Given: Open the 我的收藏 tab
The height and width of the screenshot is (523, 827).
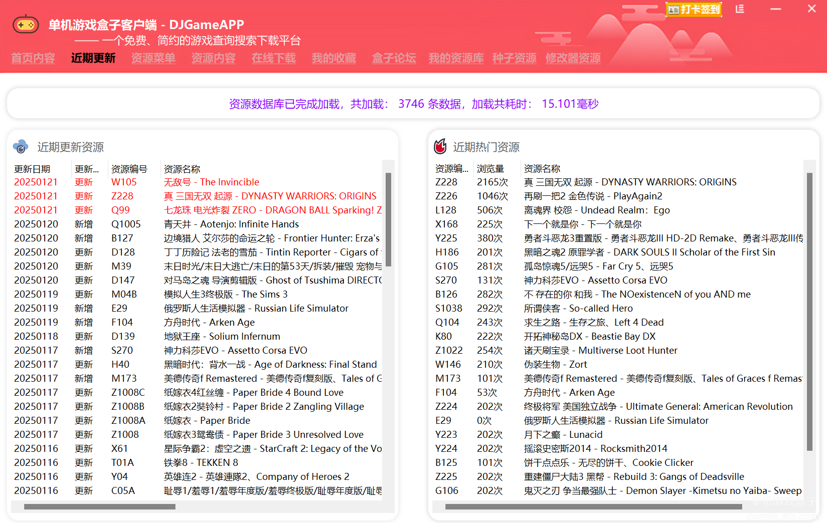Looking at the screenshot, I should tap(334, 58).
